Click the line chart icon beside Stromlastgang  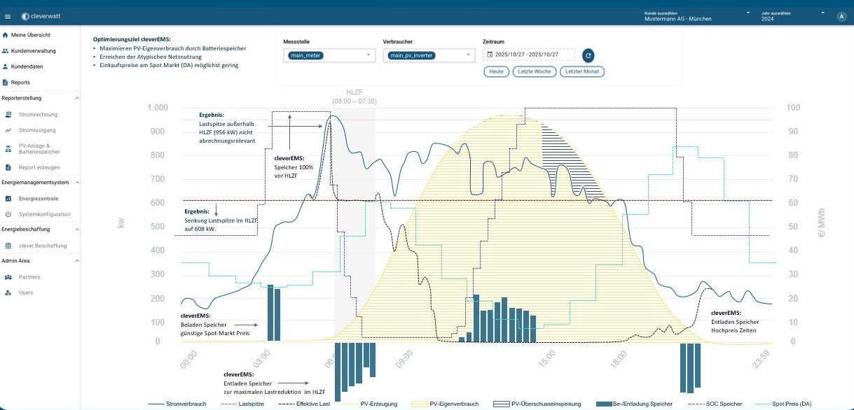[x=8, y=130]
